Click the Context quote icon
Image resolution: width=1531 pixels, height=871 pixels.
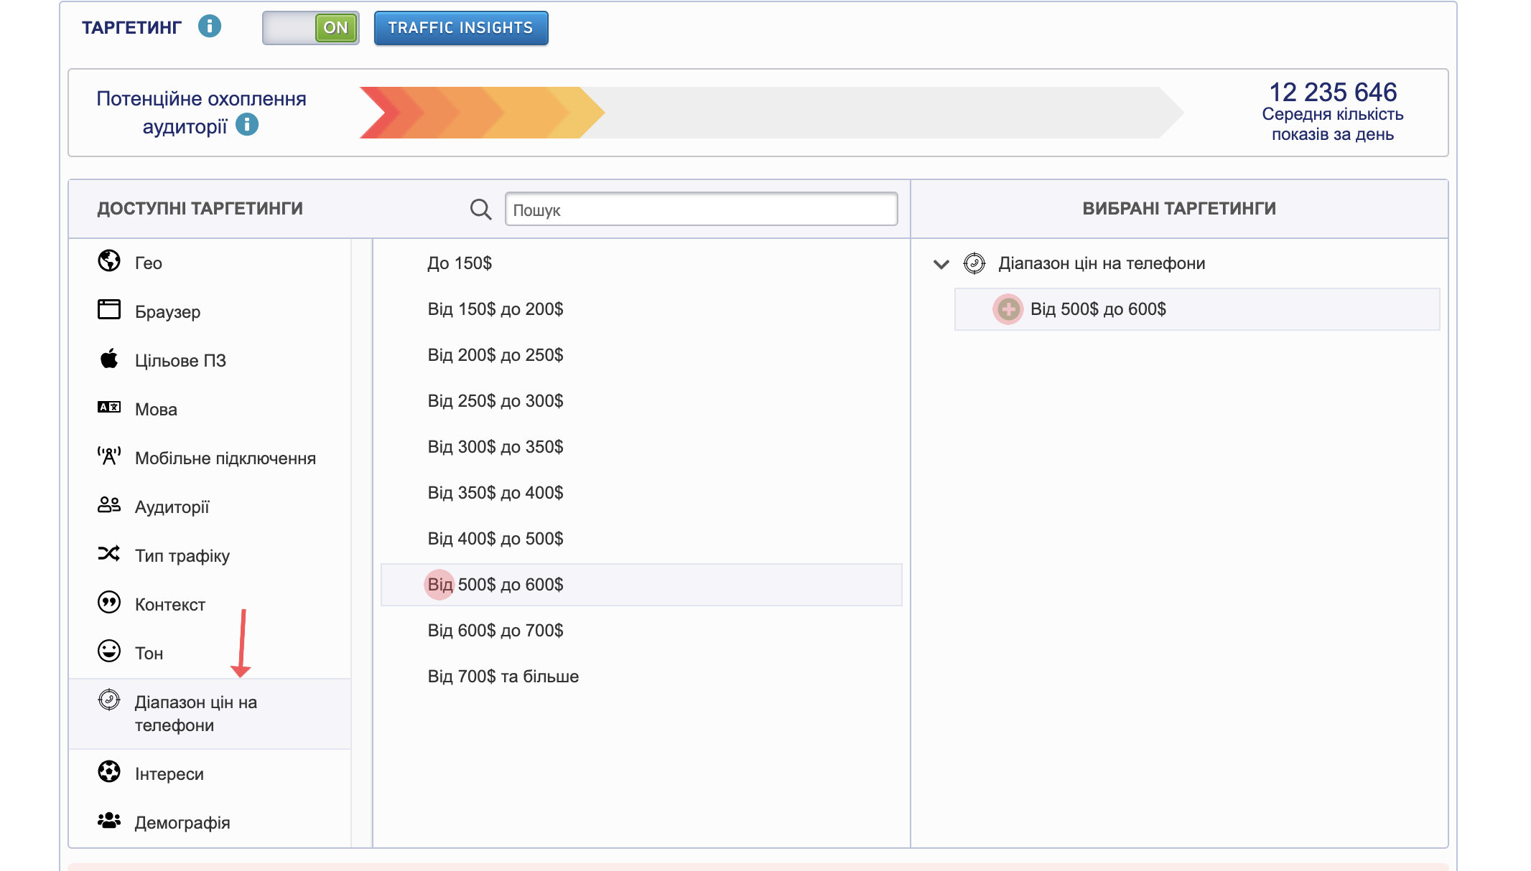pos(109,603)
